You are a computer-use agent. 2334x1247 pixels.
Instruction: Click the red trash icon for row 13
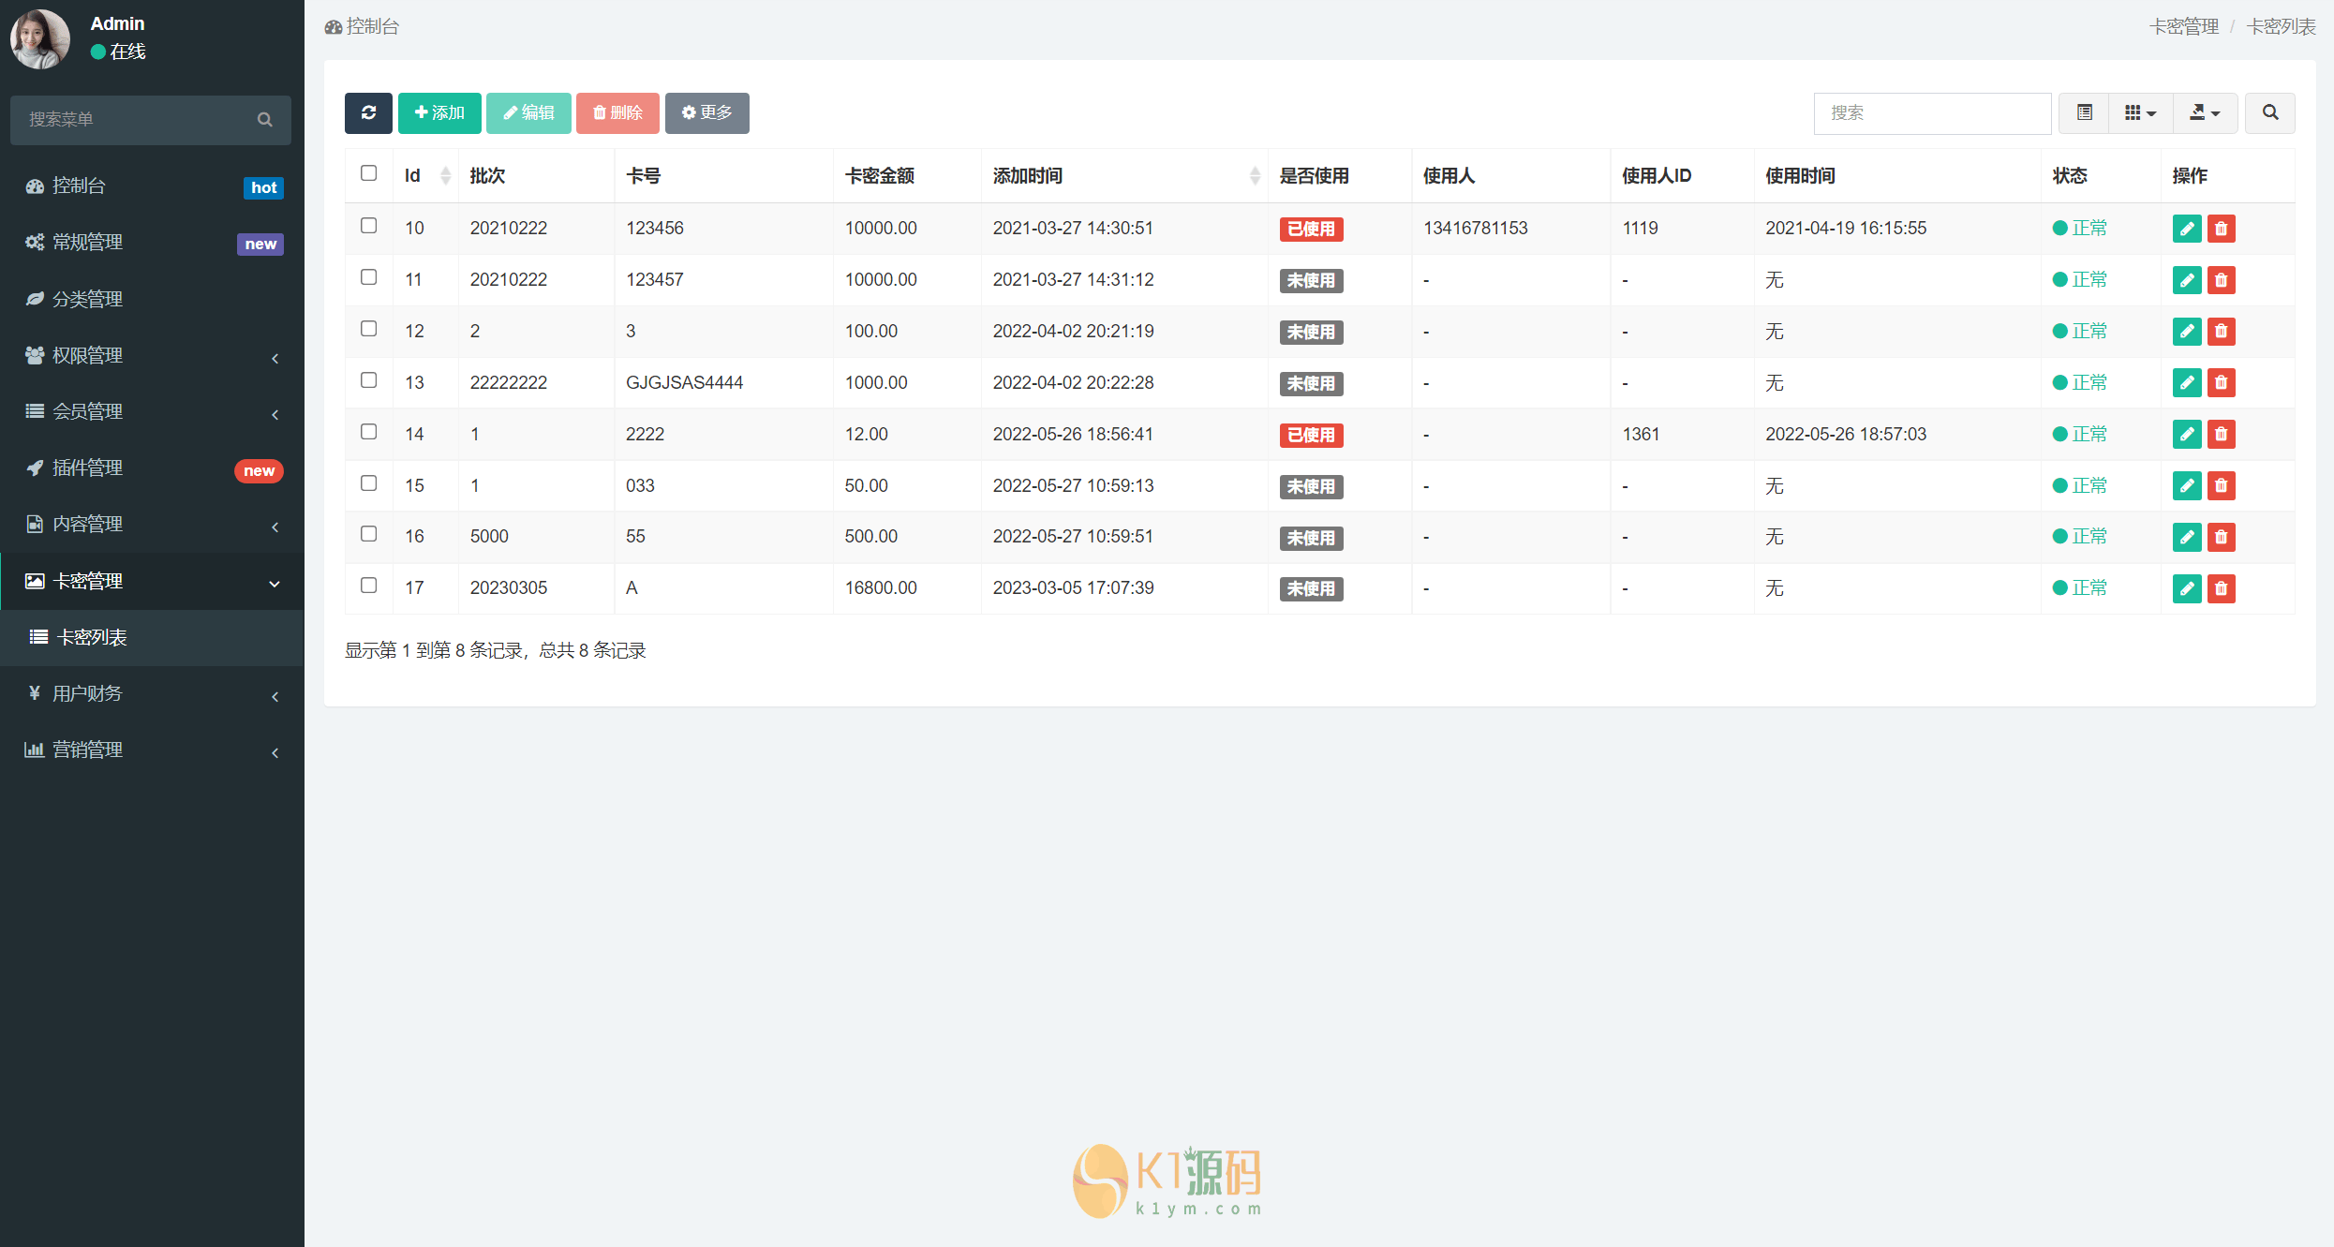(x=2221, y=383)
